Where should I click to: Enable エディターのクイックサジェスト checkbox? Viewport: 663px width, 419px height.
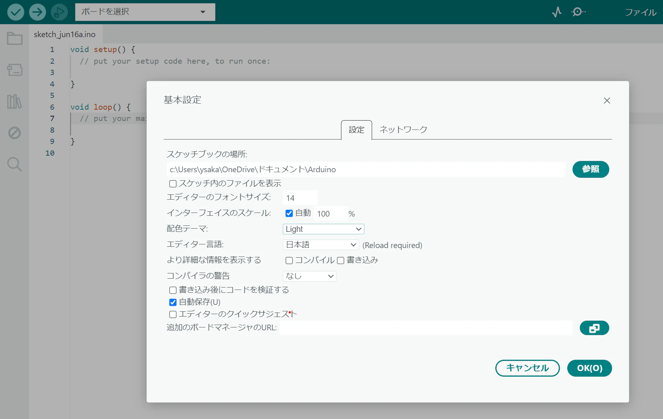[173, 315]
